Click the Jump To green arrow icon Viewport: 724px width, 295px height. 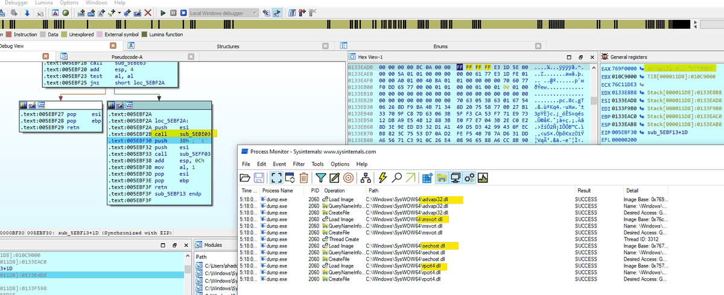click(x=411, y=178)
